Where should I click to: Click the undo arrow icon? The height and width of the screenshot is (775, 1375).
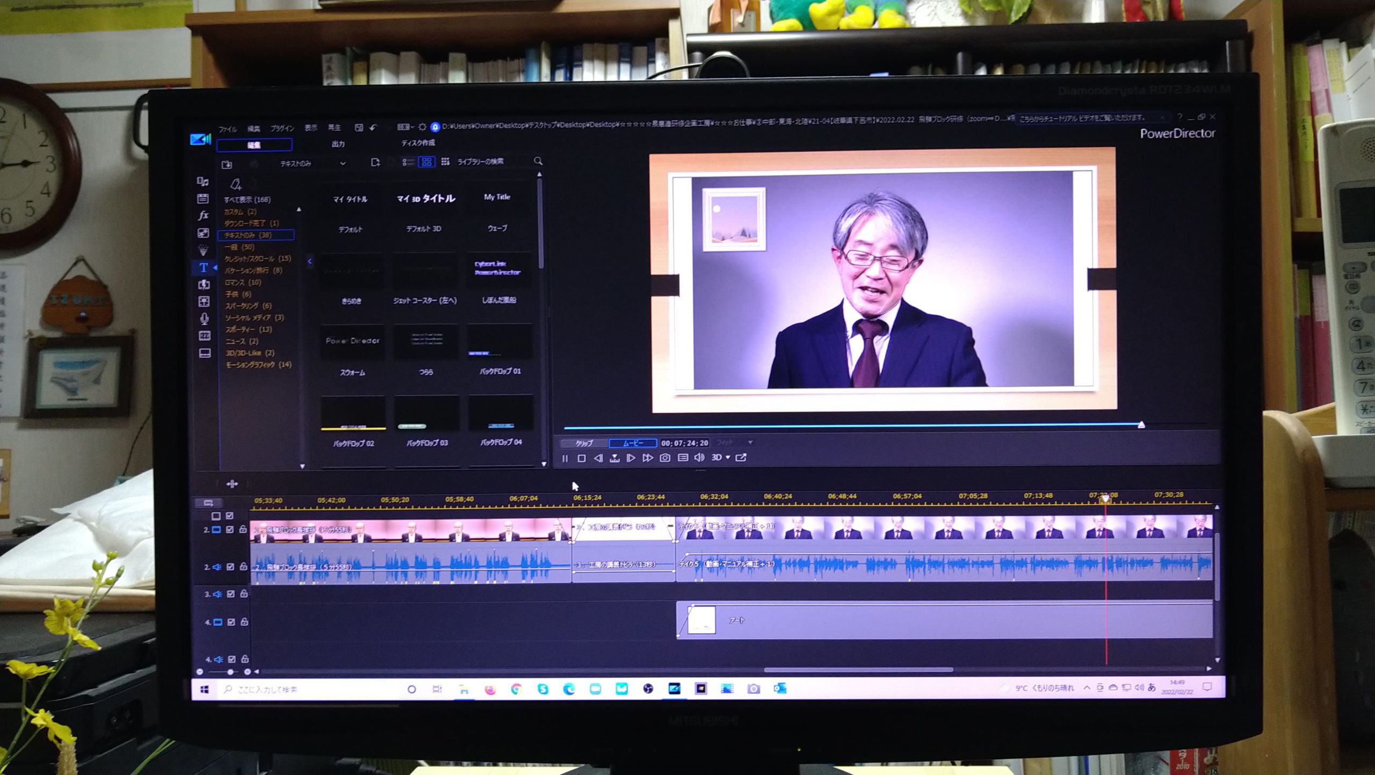pos(373,127)
